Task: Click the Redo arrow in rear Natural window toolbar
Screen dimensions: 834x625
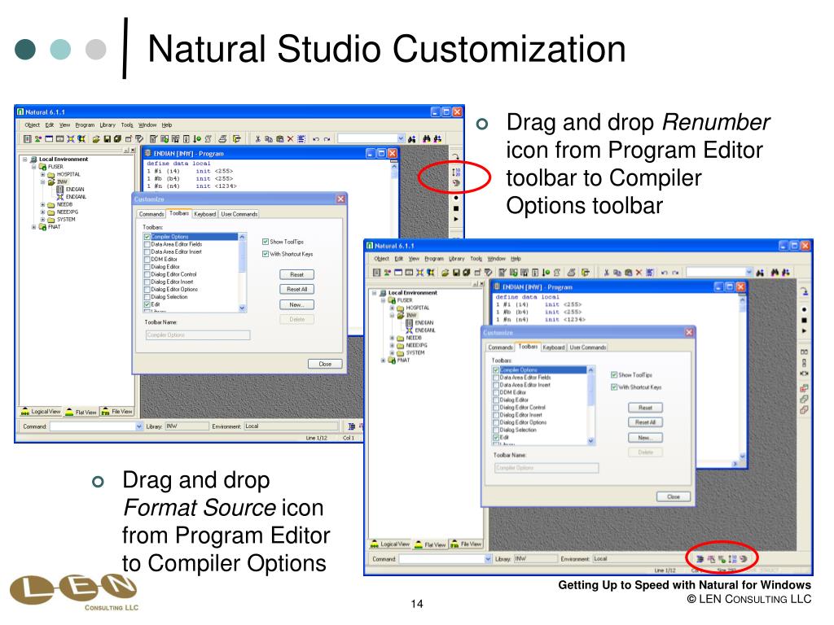Action: [327, 139]
